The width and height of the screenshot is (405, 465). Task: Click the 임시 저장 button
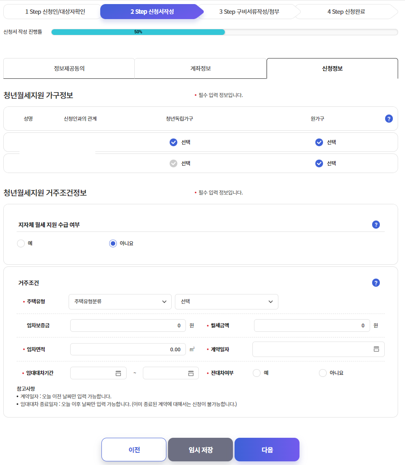200,449
